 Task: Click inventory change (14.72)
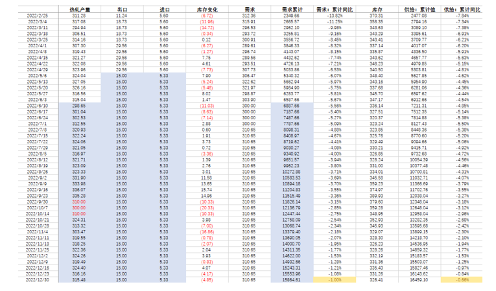(207, 27)
